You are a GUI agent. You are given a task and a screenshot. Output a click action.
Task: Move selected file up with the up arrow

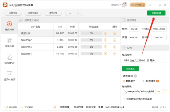[70, 13]
